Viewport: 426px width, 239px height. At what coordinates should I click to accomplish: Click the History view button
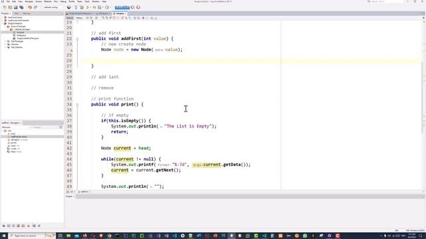click(79, 18)
